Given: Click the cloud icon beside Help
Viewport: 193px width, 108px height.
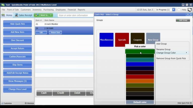Looking at the screenshot, I should (x=179, y=10).
